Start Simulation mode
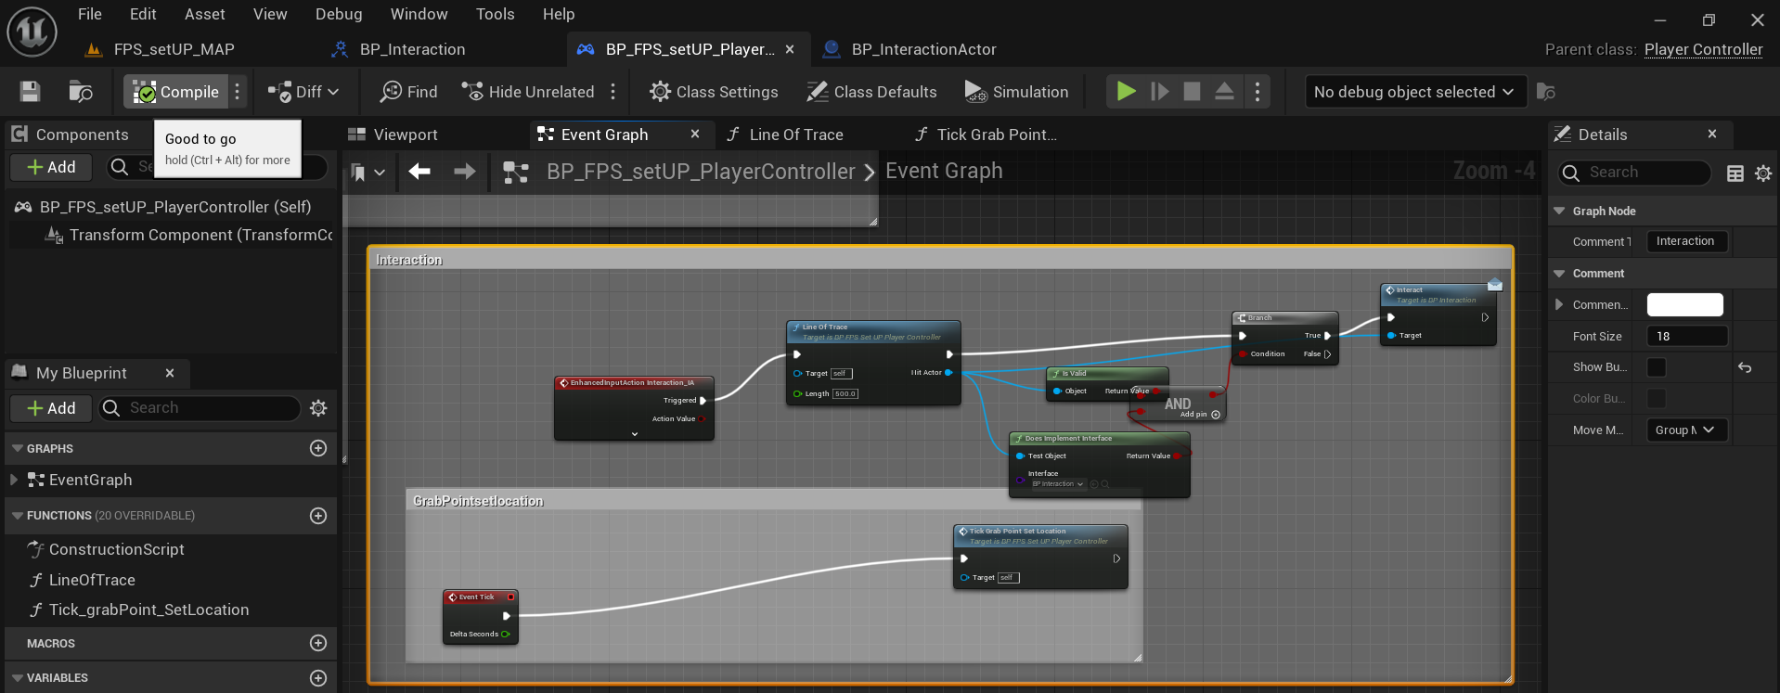The image size is (1780, 693). [x=1016, y=92]
